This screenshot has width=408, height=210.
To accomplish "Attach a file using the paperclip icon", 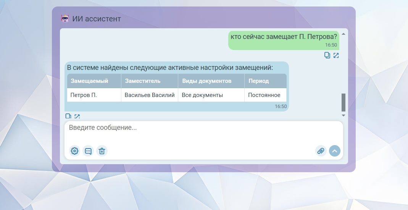I will point(321,151).
